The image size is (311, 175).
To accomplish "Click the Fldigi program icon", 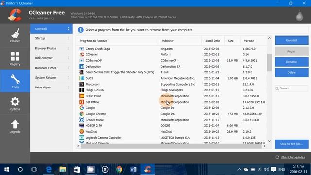I will tap(82, 90).
